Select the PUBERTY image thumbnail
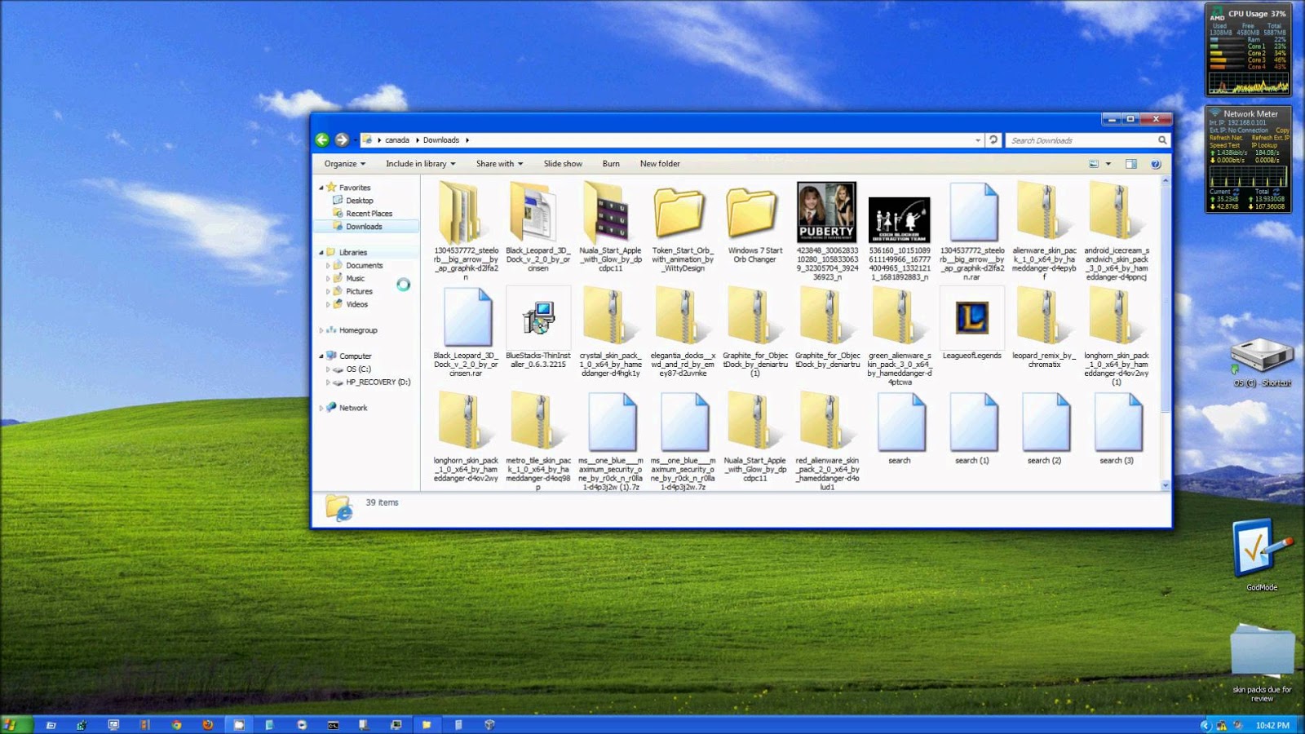Image resolution: width=1305 pixels, height=734 pixels. point(827,213)
